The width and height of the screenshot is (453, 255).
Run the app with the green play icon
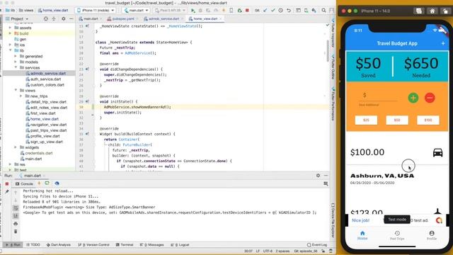coord(193,11)
